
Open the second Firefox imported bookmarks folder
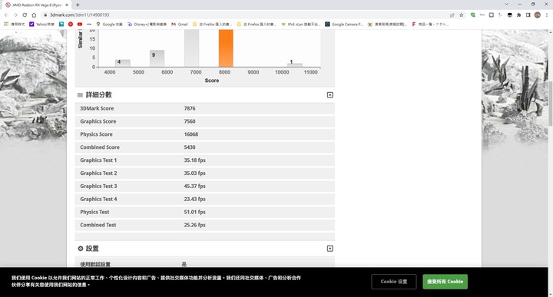(x=257, y=25)
